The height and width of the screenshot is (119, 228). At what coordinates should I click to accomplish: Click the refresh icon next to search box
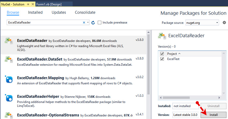coord(93,23)
